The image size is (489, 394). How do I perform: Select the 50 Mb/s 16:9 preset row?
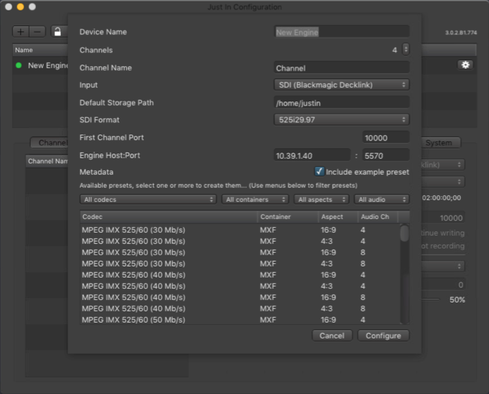tap(240, 320)
